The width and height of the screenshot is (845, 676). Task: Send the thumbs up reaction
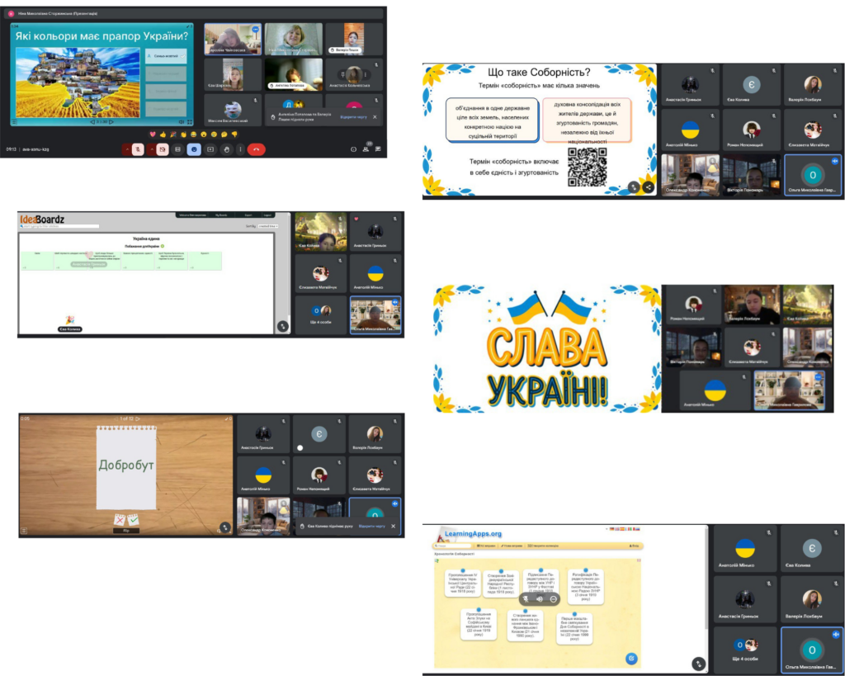pos(163,135)
